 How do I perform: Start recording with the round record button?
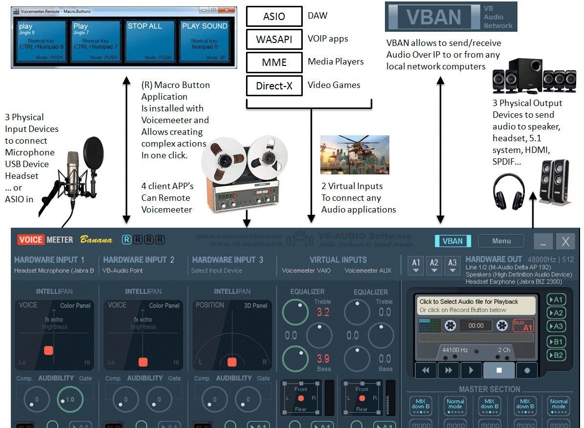527,370
